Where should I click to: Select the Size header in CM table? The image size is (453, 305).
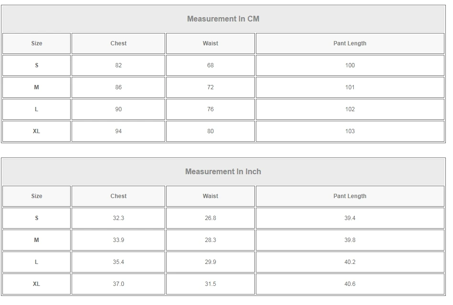click(37, 43)
